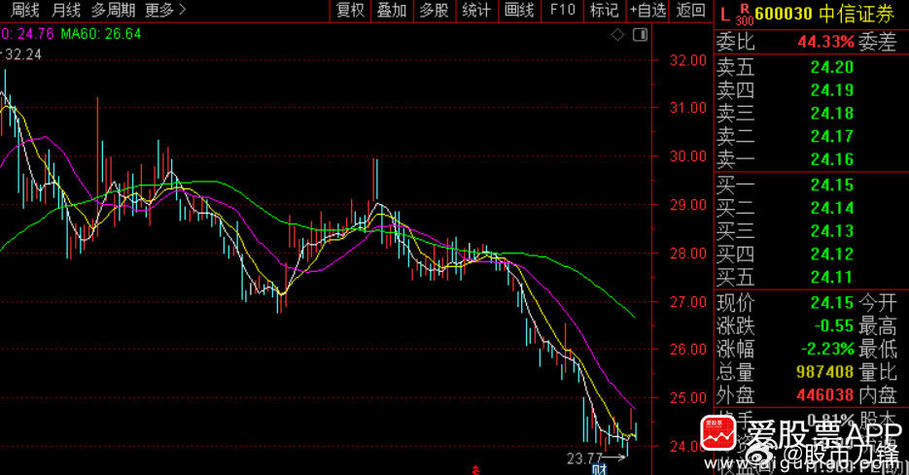Click the diamond icon above chart

[x=617, y=35]
